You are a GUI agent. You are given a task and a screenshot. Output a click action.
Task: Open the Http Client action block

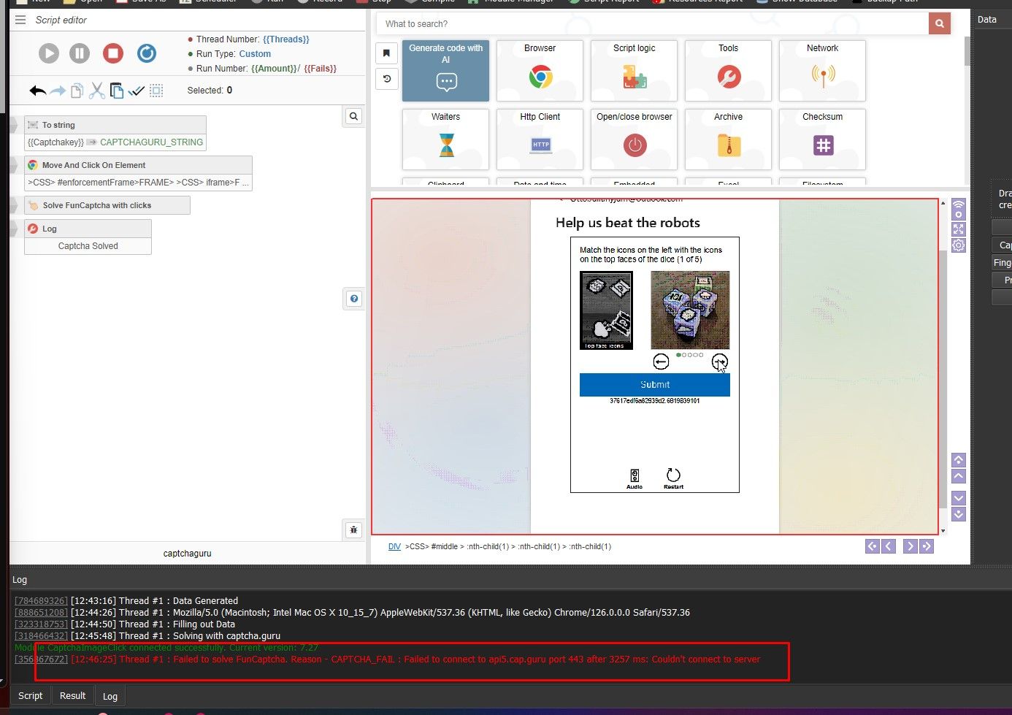(x=540, y=139)
